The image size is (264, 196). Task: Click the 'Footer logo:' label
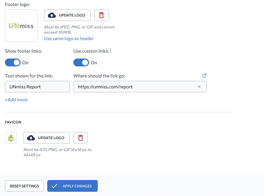17,4
